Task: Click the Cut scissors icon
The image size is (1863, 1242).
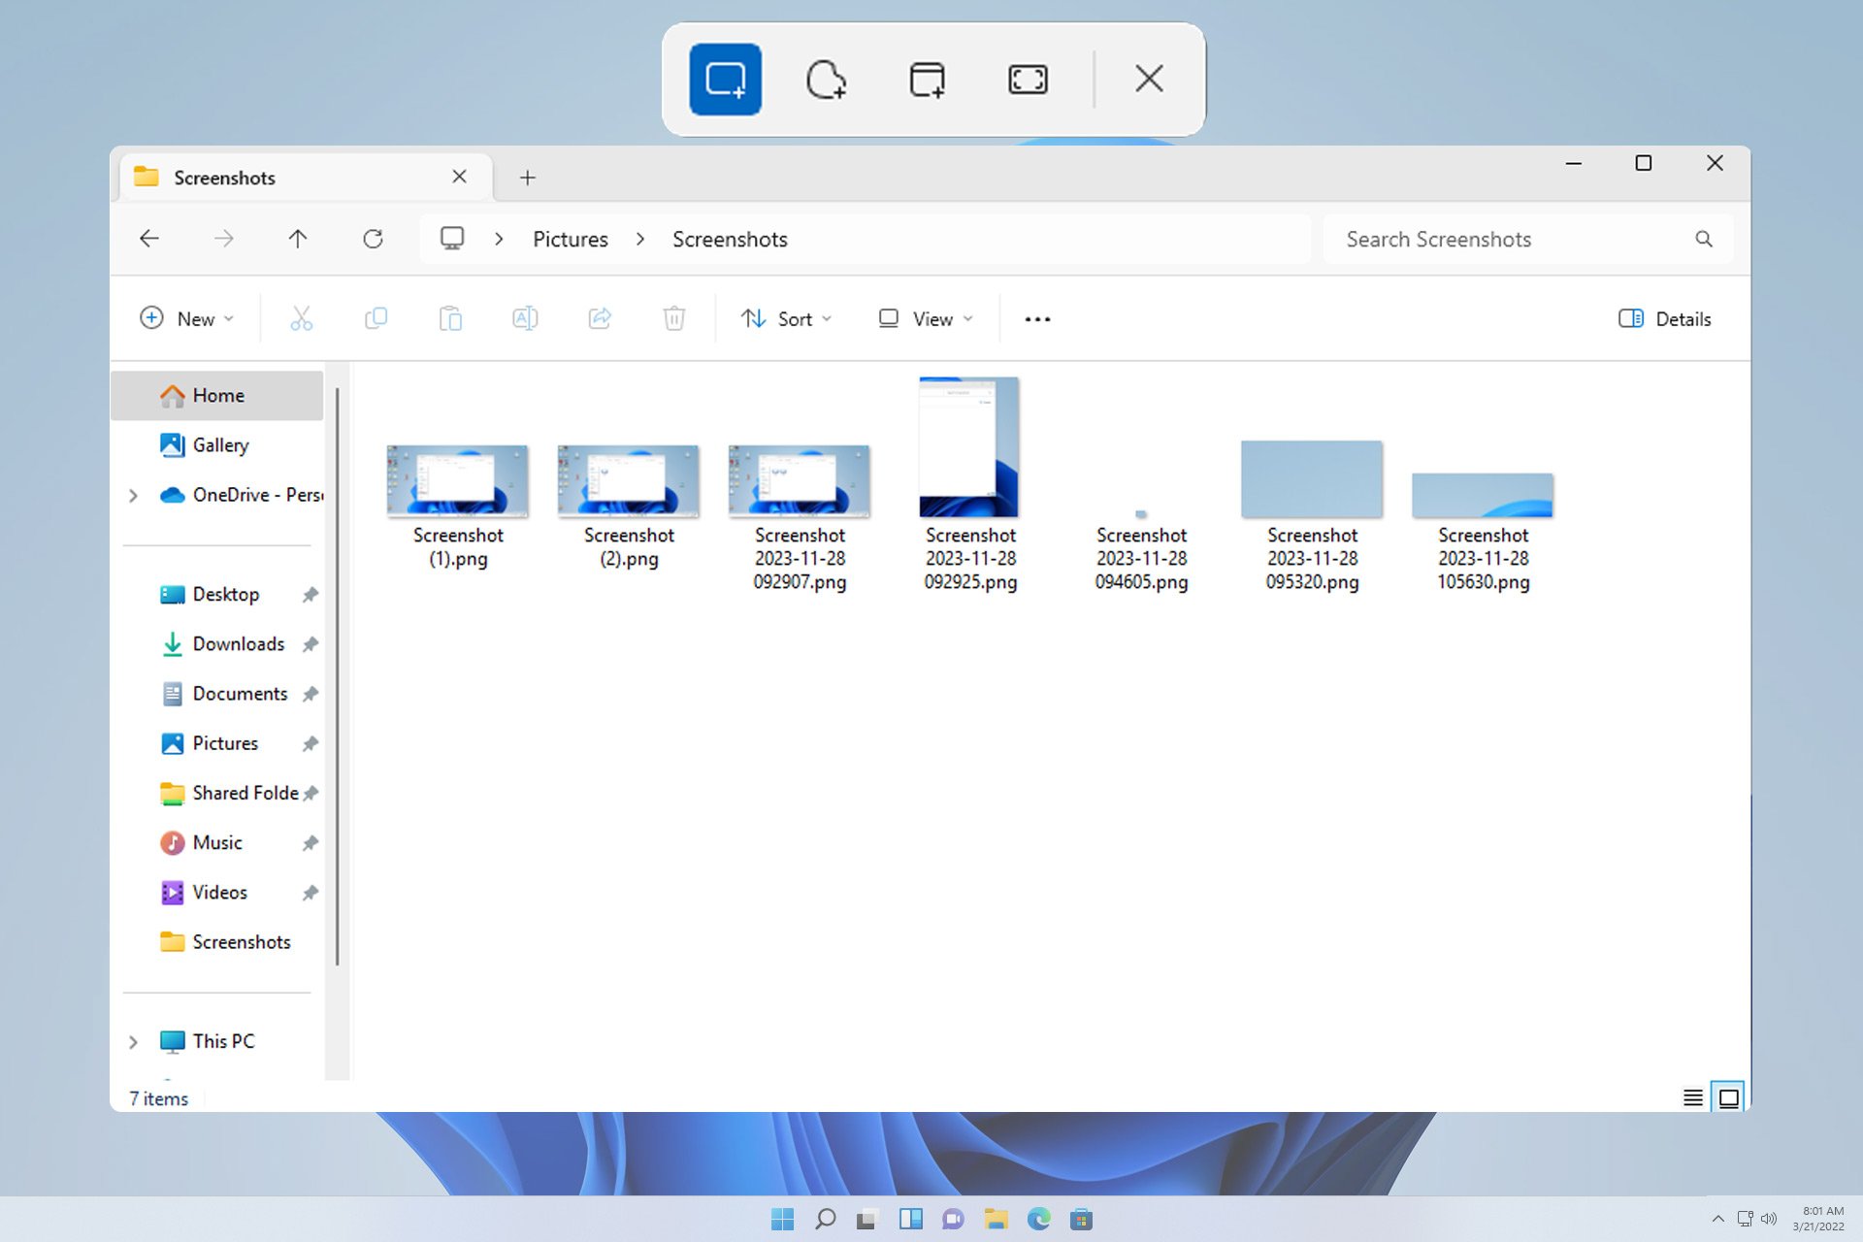Action: 301,318
